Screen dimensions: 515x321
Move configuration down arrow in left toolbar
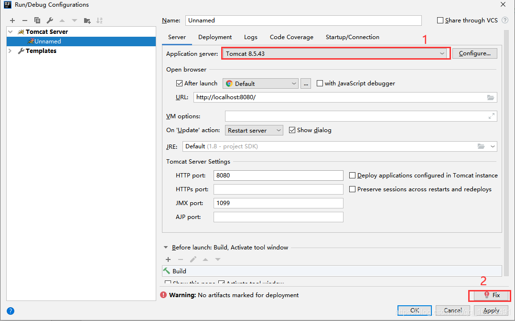coord(75,21)
